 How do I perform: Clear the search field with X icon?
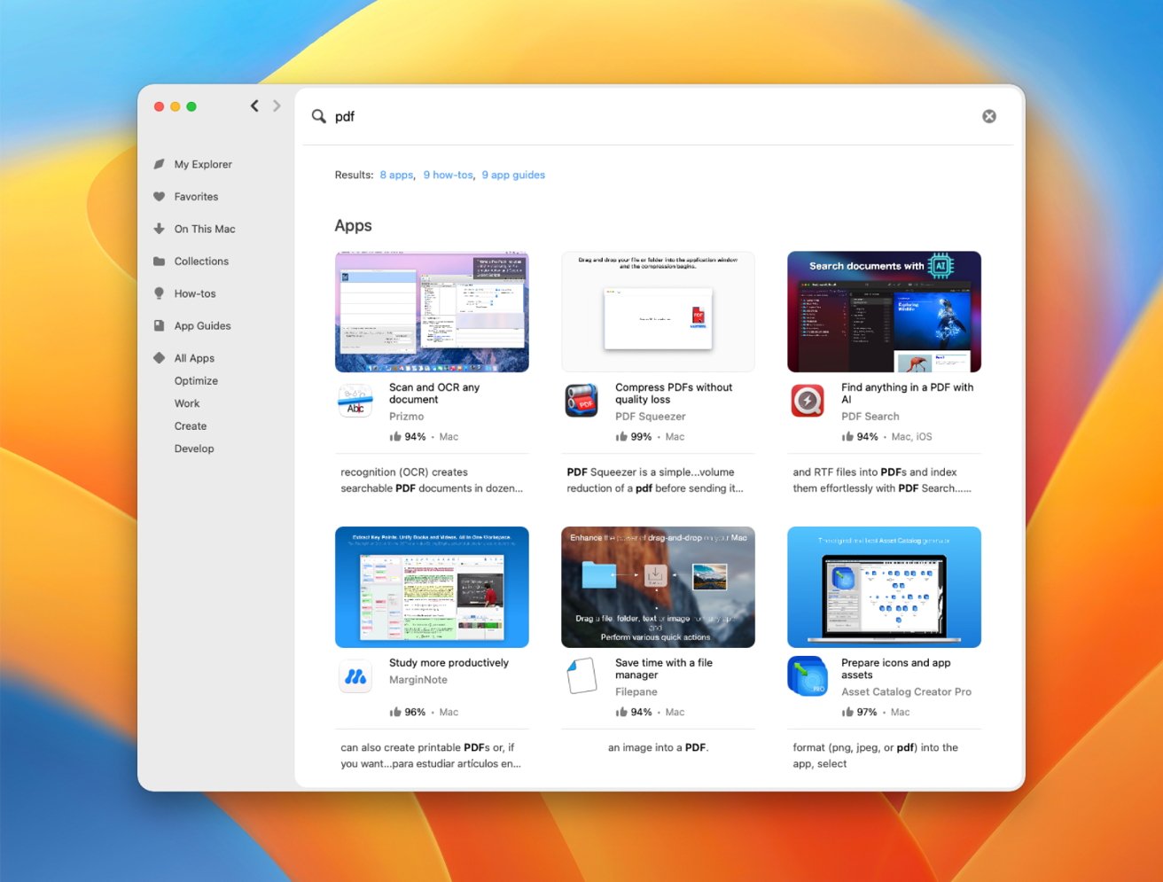click(x=989, y=116)
